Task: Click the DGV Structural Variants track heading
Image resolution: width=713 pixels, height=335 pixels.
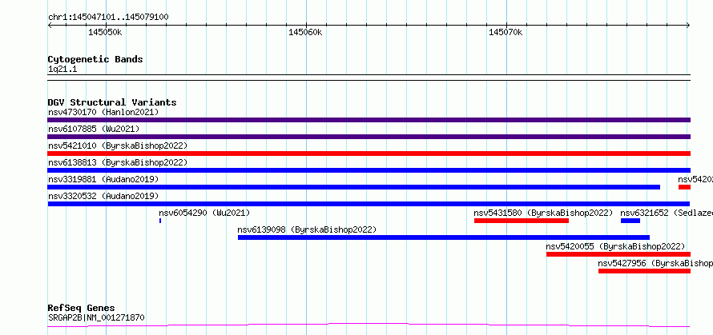Action: (x=112, y=102)
